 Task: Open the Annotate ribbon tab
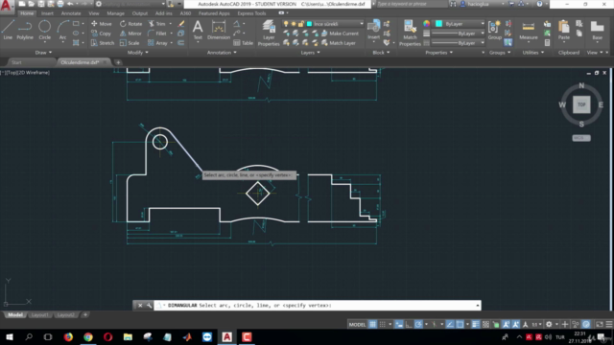(71, 13)
